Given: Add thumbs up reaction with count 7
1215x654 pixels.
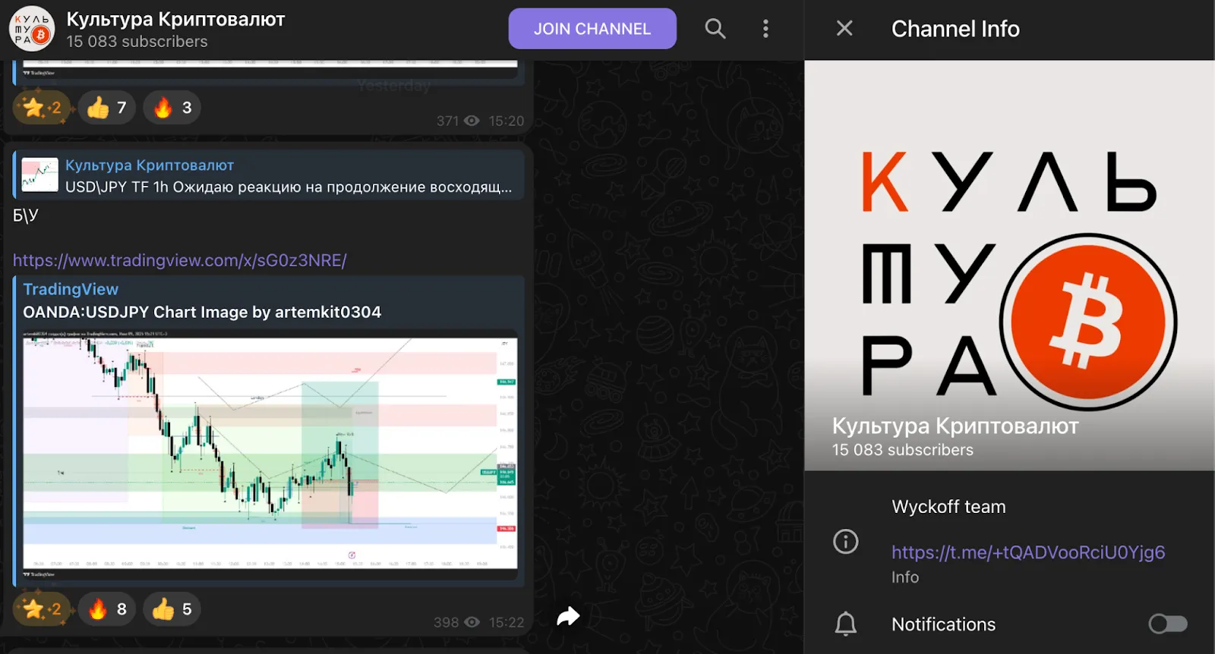Looking at the screenshot, I should [x=106, y=108].
